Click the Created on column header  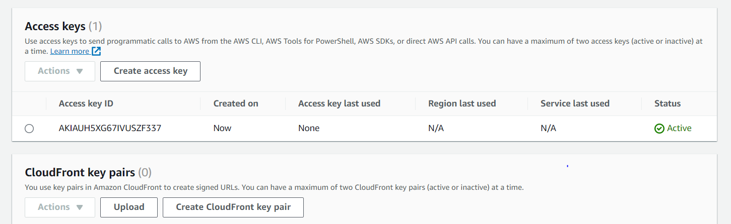coord(236,103)
